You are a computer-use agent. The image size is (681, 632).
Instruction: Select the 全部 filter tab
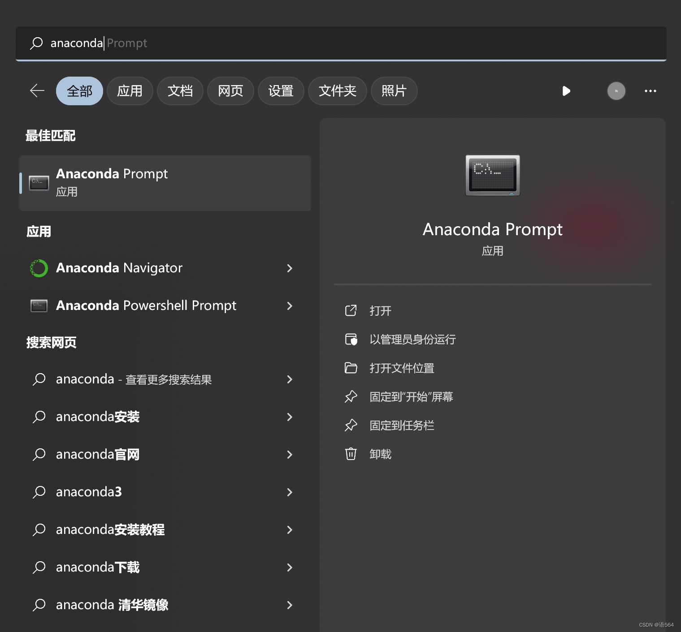click(x=79, y=91)
